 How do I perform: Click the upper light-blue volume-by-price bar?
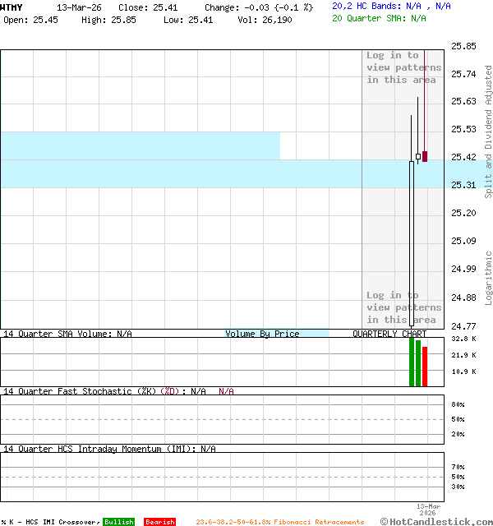[140, 145]
